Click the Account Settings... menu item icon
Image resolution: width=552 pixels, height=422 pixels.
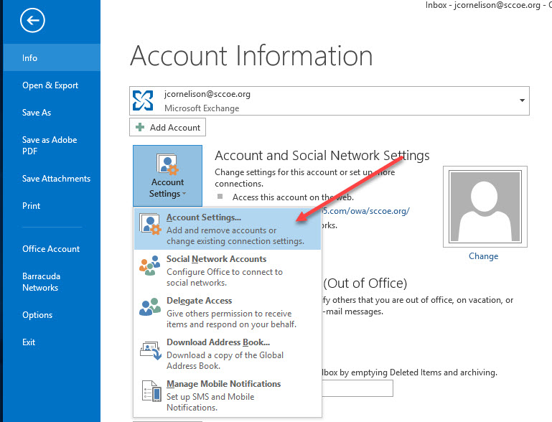tap(151, 224)
